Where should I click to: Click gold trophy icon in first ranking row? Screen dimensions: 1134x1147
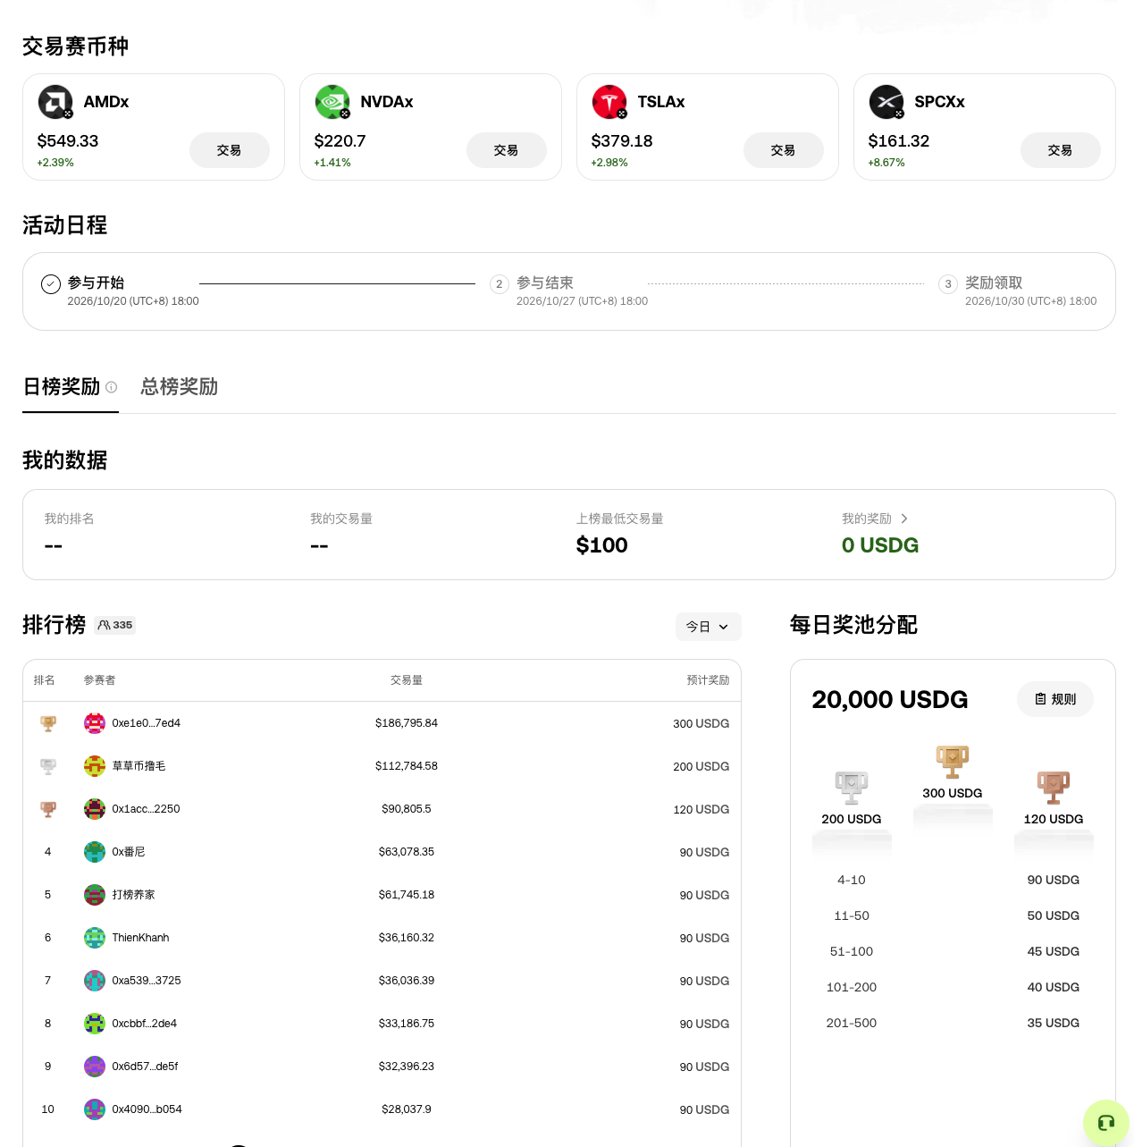[x=48, y=723]
